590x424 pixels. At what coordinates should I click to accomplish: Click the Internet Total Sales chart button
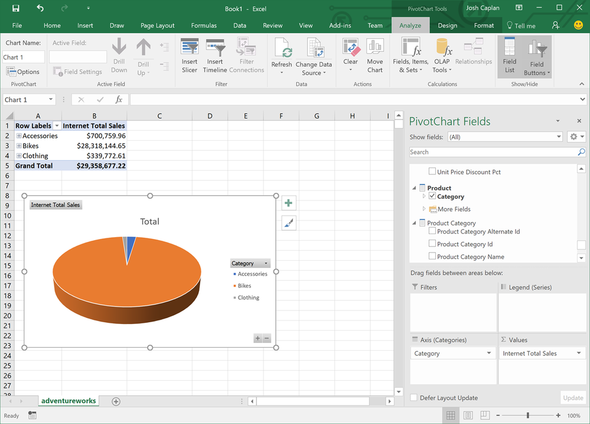(x=56, y=205)
